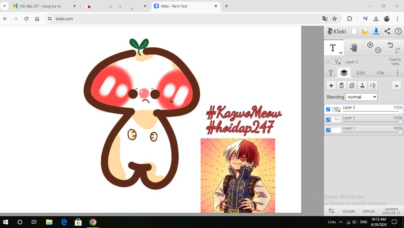Open the File tab
This screenshot has width=404, height=228.
(381, 73)
